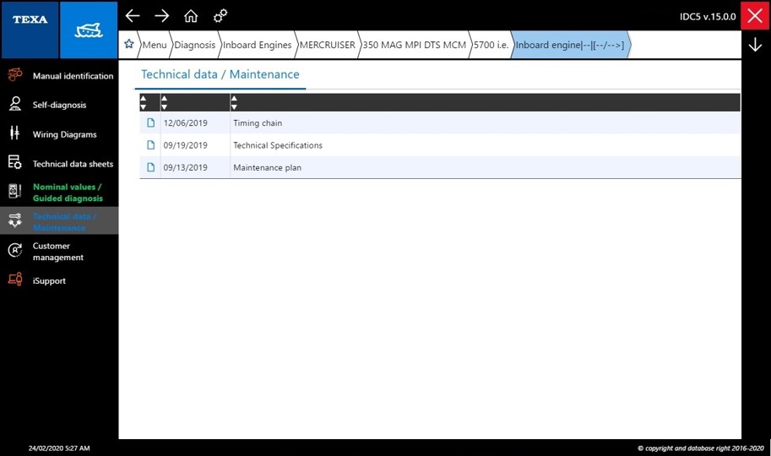Click the Self-diagnosis person icon
Viewport: 771px width, 456px height.
point(14,104)
